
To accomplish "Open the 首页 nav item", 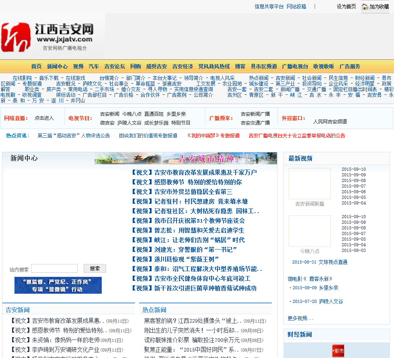I will pos(37,66).
